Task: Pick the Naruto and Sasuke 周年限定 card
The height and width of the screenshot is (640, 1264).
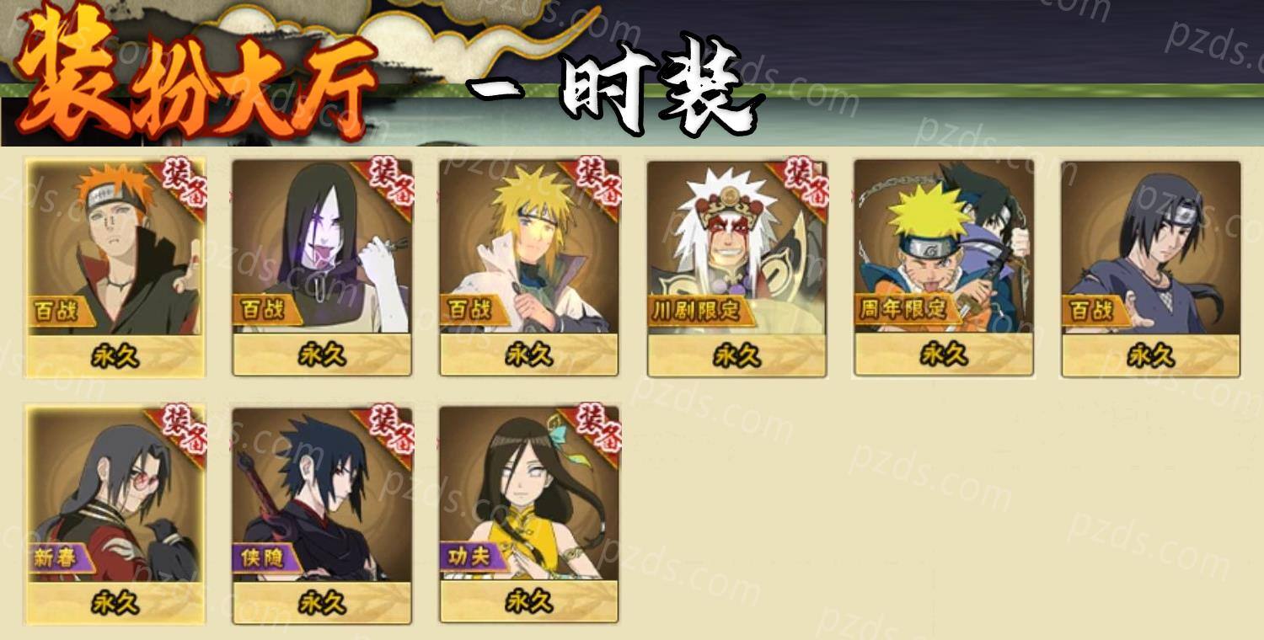Action: [x=944, y=268]
